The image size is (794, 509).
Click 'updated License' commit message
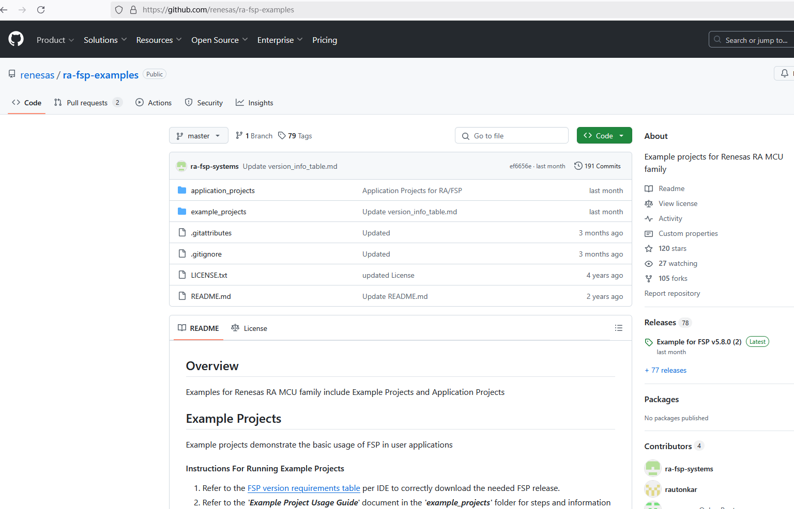[388, 275]
